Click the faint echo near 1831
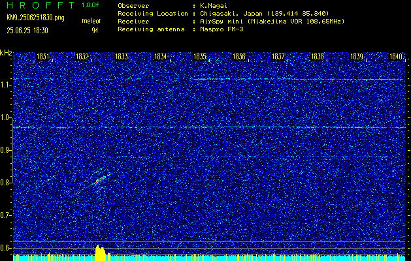Viewport: 411px width, 261px height. pos(50,179)
